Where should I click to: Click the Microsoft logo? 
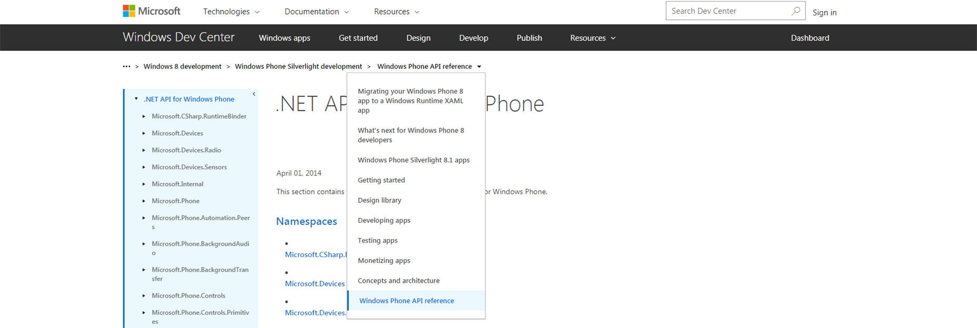151,11
